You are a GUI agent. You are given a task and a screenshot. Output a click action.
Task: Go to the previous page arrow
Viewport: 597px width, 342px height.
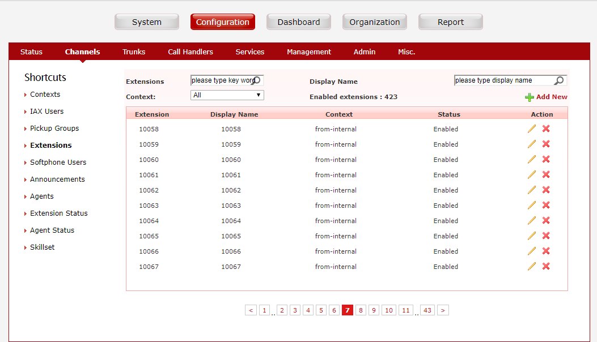251,310
